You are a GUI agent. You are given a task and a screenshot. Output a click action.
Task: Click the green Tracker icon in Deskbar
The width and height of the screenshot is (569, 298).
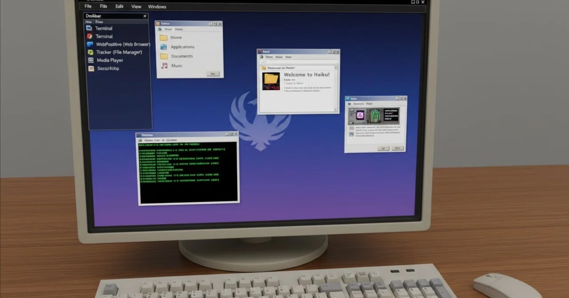(x=91, y=52)
